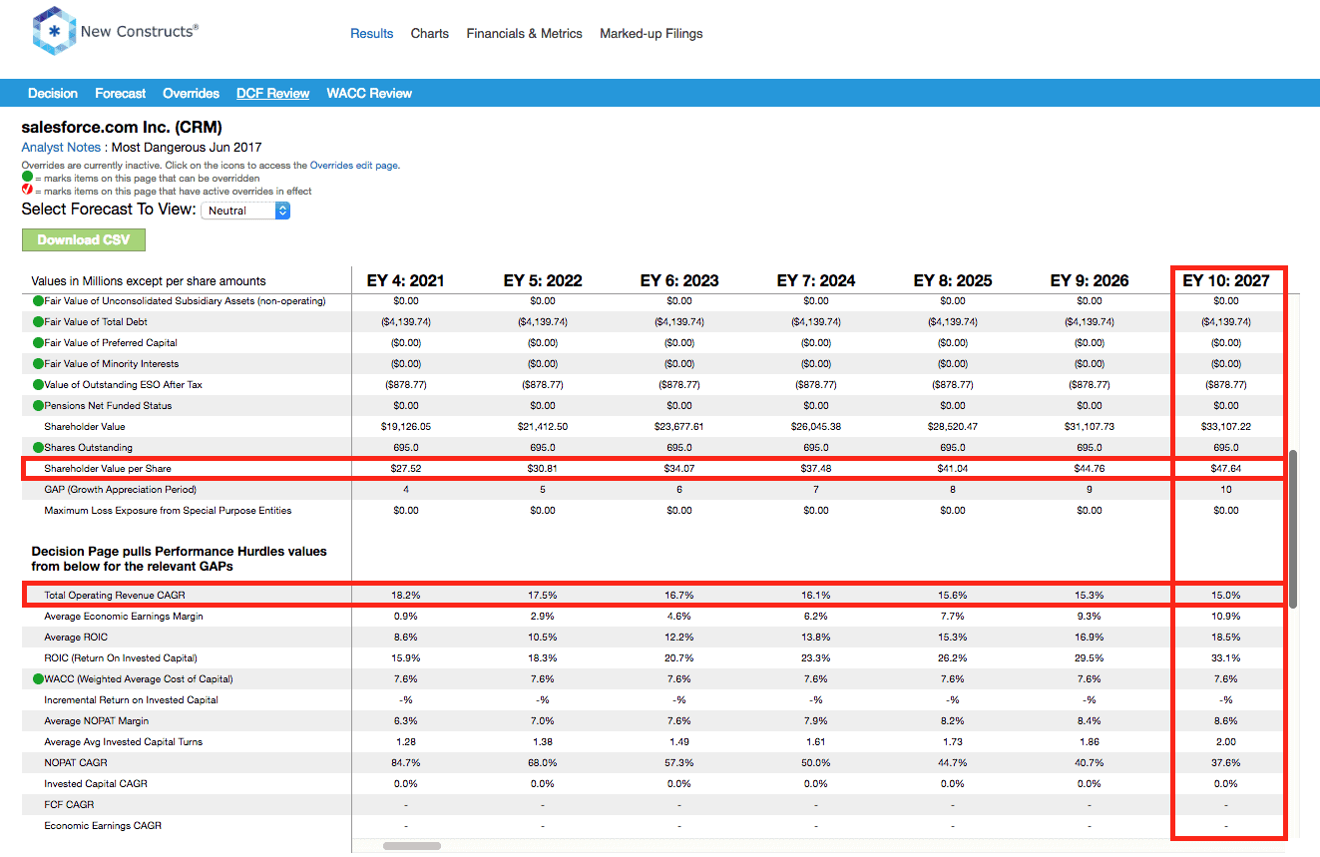Click the 18.2% revenue CAGR cell
This screenshot has height=857, width=1320.
pyautogui.click(x=406, y=596)
